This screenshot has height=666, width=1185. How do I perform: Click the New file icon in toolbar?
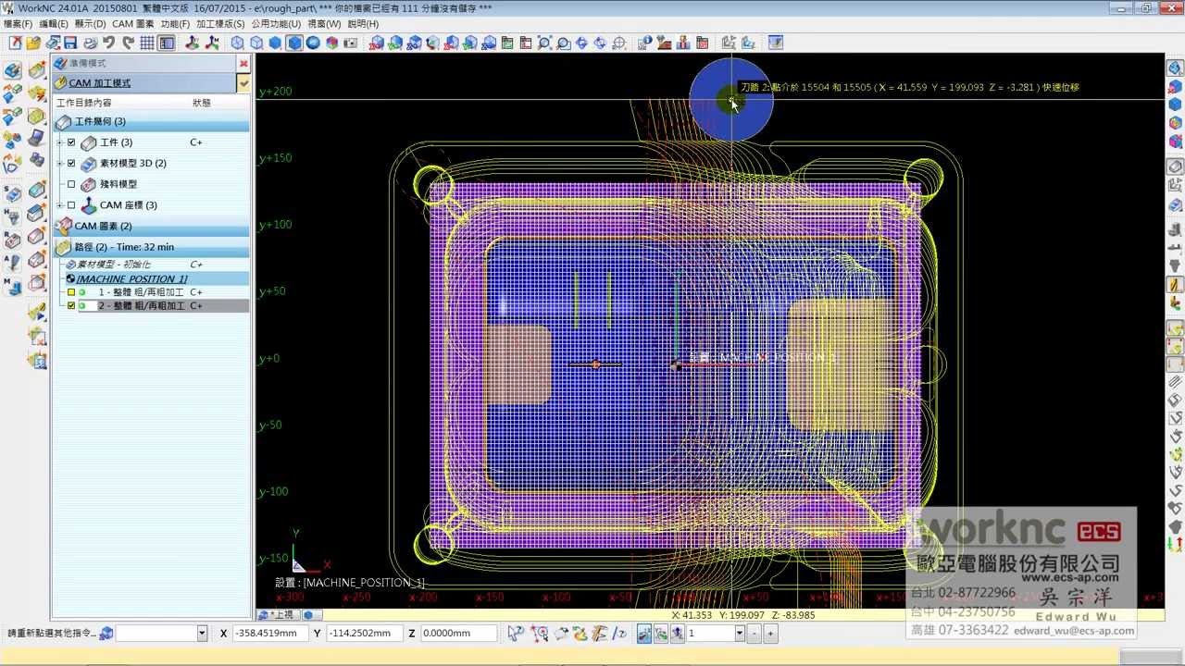coord(16,43)
